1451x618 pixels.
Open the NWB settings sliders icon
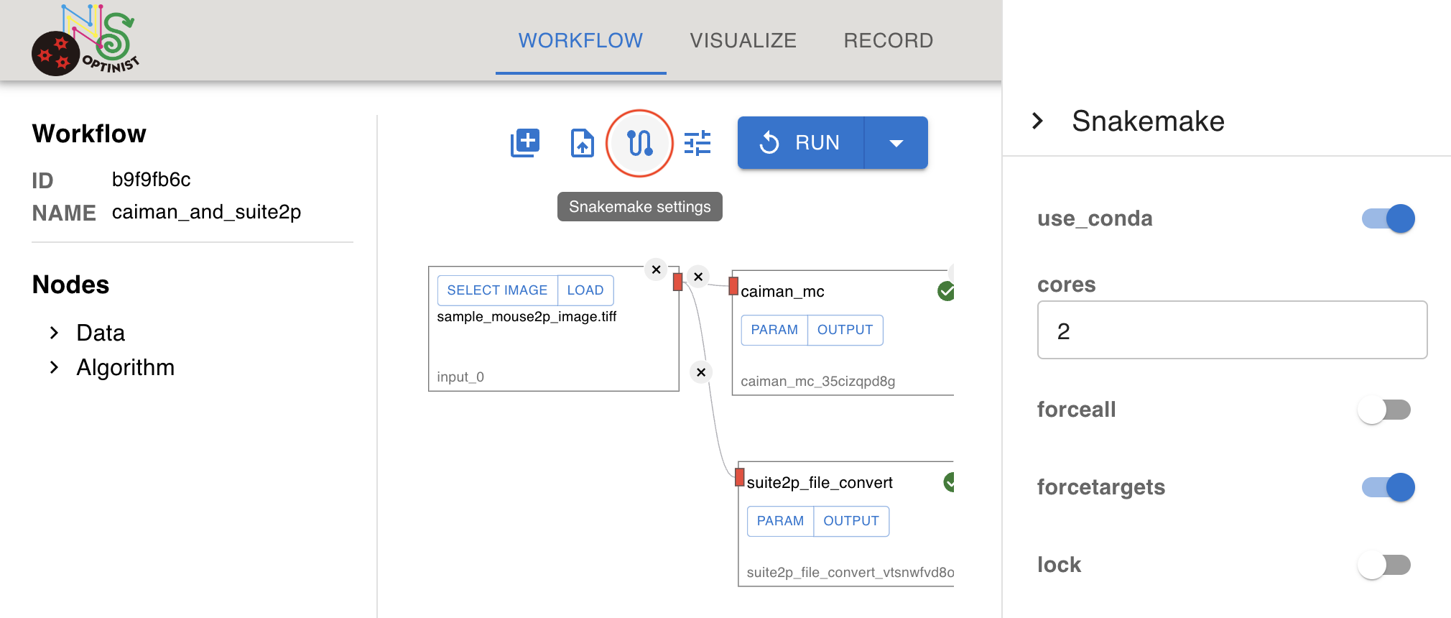(x=697, y=143)
